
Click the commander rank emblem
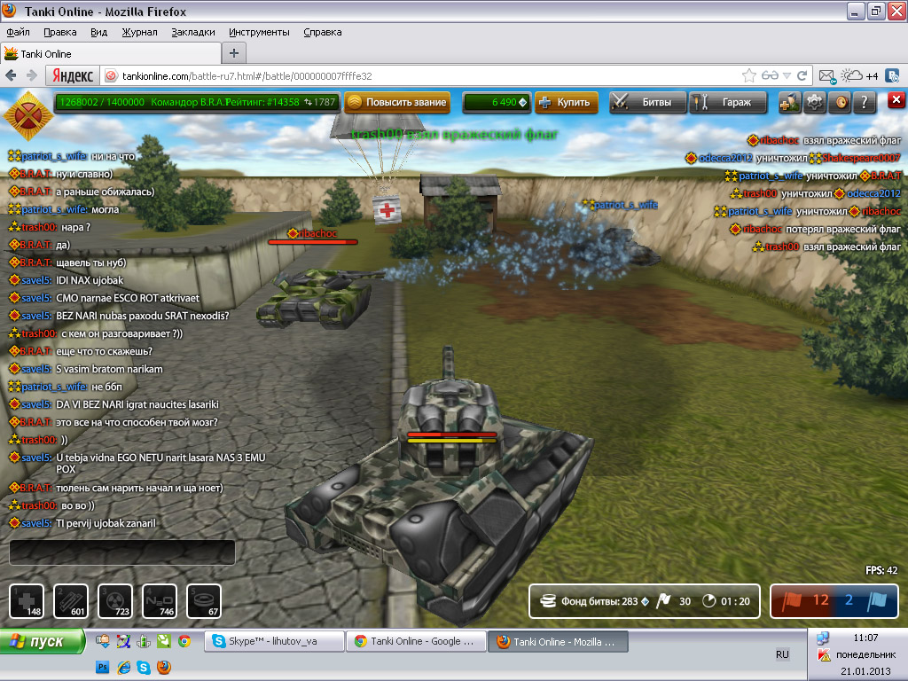(x=27, y=116)
